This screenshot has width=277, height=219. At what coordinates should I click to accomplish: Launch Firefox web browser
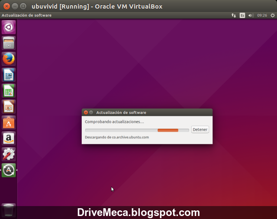pyautogui.click(x=9, y=59)
